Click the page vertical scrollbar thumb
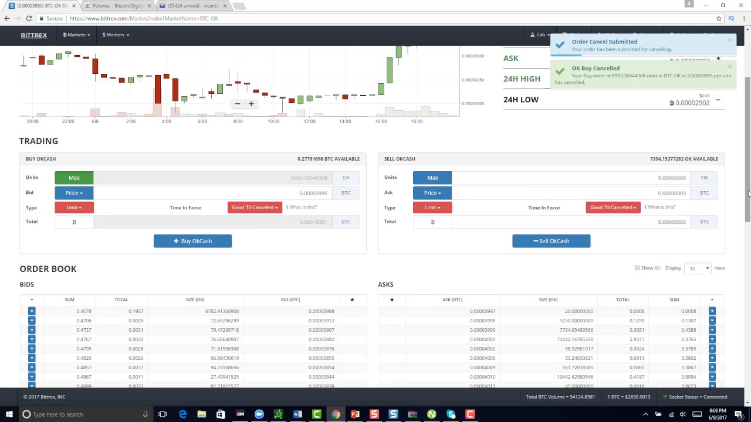 tap(747, 149)
